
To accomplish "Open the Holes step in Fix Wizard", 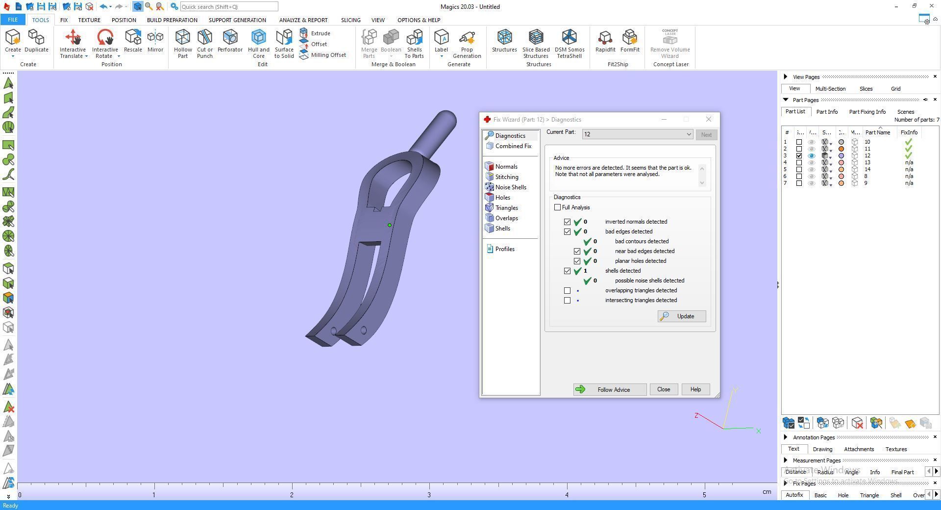I will [x=498, y=198].
